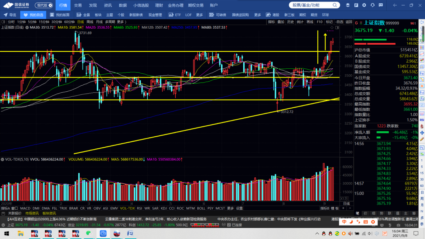
Task: Click the magnifier search icon
Action: tap(335, 5)
